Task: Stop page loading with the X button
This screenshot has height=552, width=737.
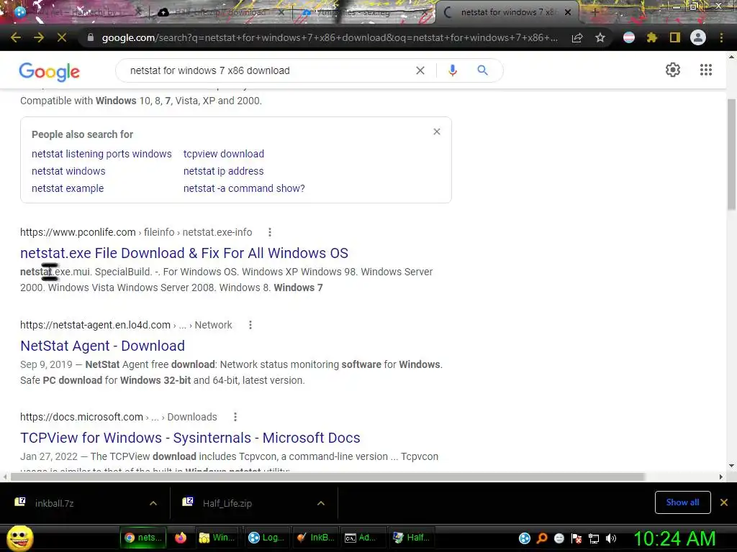Action: [x=62, y=37]
